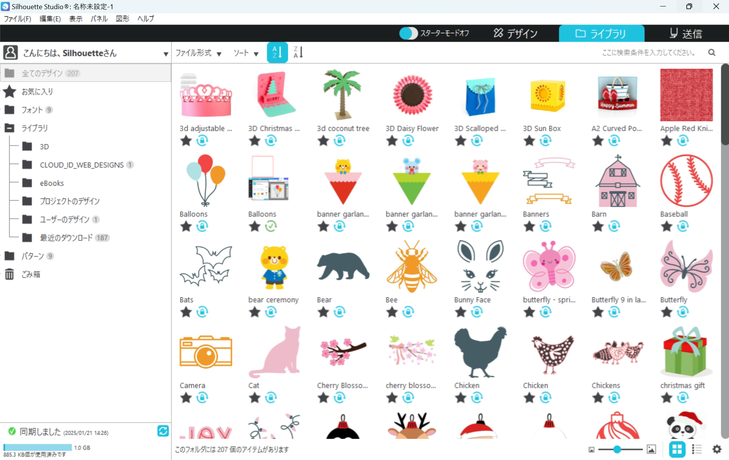This screenshot has width=729, height=460.
Task: Click the small thumbnail size icon
Action: (591, 450)
